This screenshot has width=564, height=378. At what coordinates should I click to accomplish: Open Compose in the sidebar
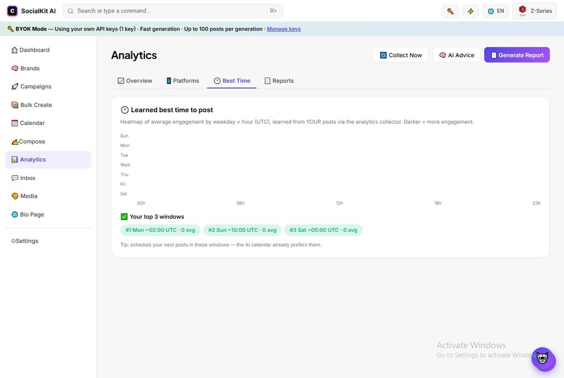tap(48, 141)
